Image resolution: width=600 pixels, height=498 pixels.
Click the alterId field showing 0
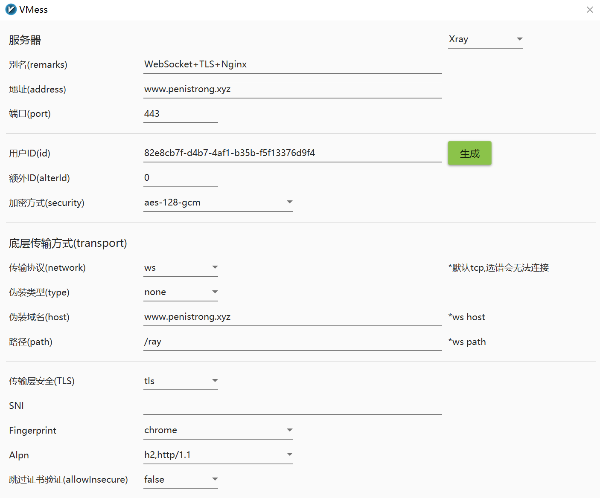tap(181, 178)
